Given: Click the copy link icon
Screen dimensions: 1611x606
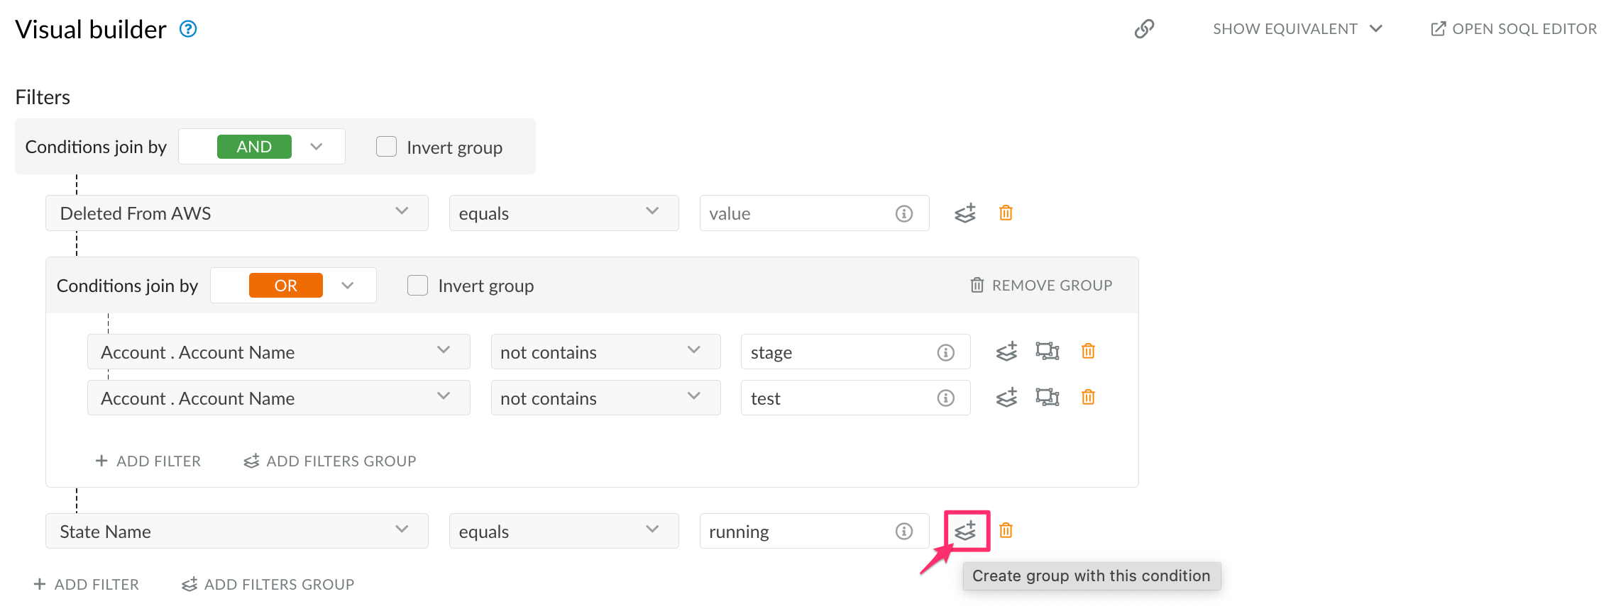Looking at the screenshot, I should pyautogui.click(x=1144, y=29).
